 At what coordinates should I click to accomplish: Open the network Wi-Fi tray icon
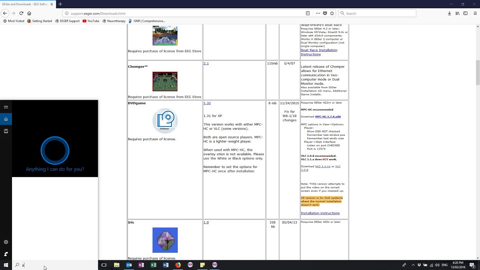(431, 265)
